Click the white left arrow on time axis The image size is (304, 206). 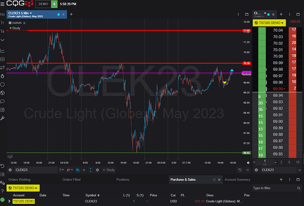pyautogui.click(x=248, y=163)
